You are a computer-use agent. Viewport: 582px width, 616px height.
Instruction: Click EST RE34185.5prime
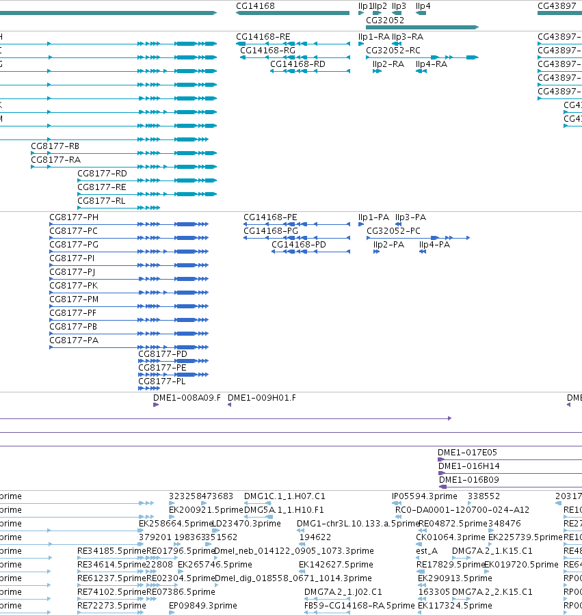[111, 551]
